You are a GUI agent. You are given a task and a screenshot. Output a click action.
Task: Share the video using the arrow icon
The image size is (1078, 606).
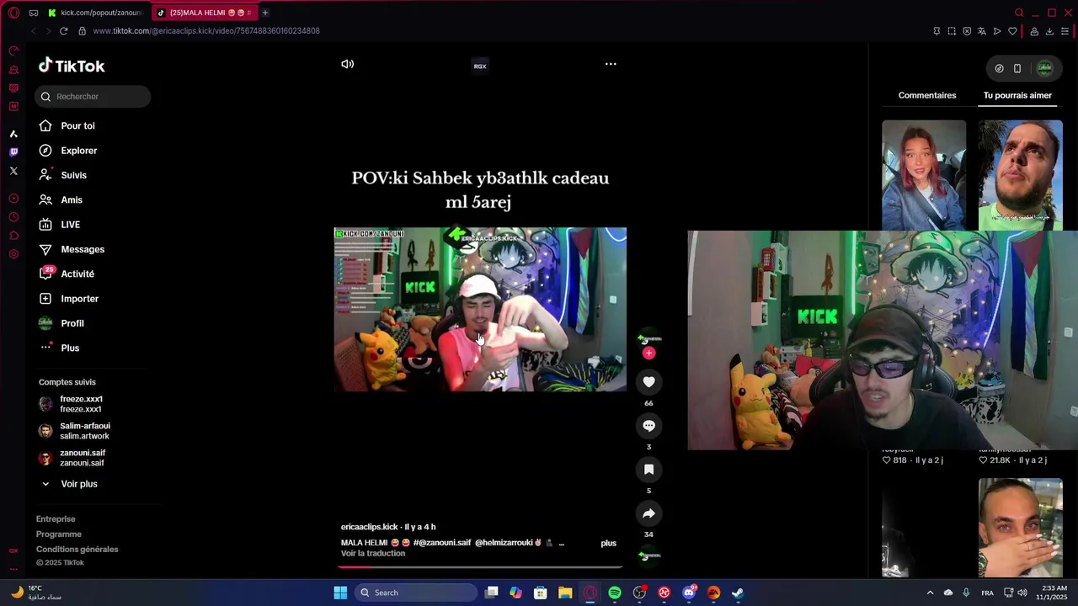pyautogui.click(x=648, y=513)
